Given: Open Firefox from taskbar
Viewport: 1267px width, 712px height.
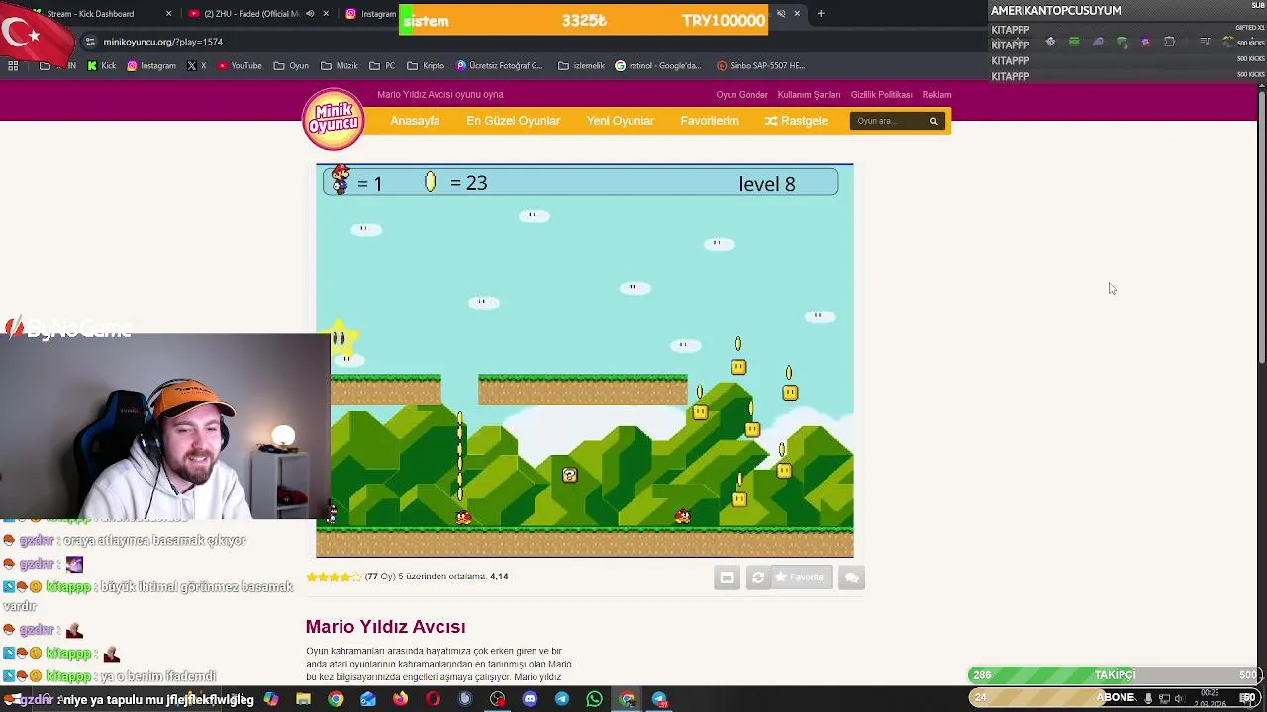Looking at the screenshot, I should [x=400, y=699].
